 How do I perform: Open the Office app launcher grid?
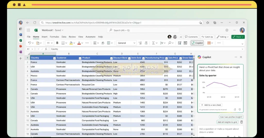pyautogui.click(x=28, y=30)
